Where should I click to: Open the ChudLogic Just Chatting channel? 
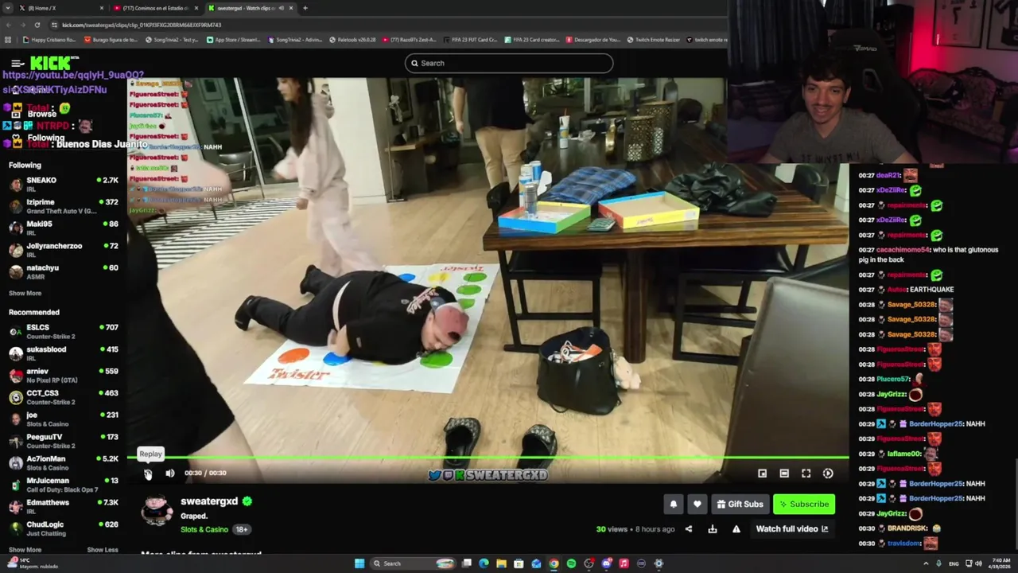[64, 528]
